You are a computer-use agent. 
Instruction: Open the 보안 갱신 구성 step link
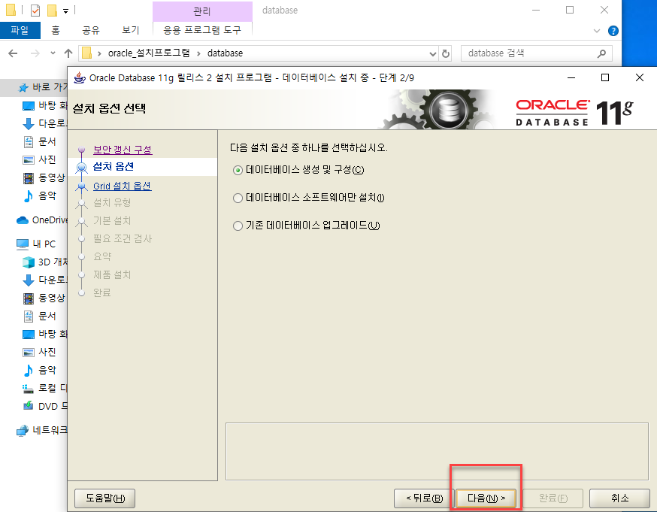123,150
